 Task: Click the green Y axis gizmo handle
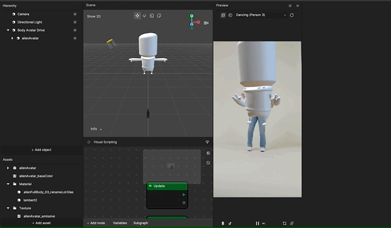point(191,16)
